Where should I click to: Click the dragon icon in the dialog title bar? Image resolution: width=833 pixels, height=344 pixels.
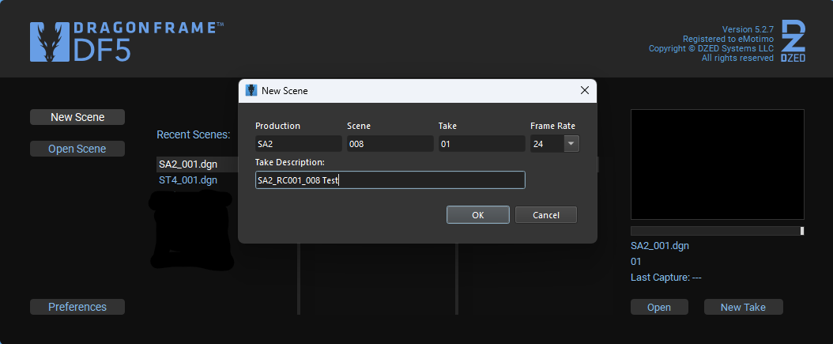pos(251,90)
